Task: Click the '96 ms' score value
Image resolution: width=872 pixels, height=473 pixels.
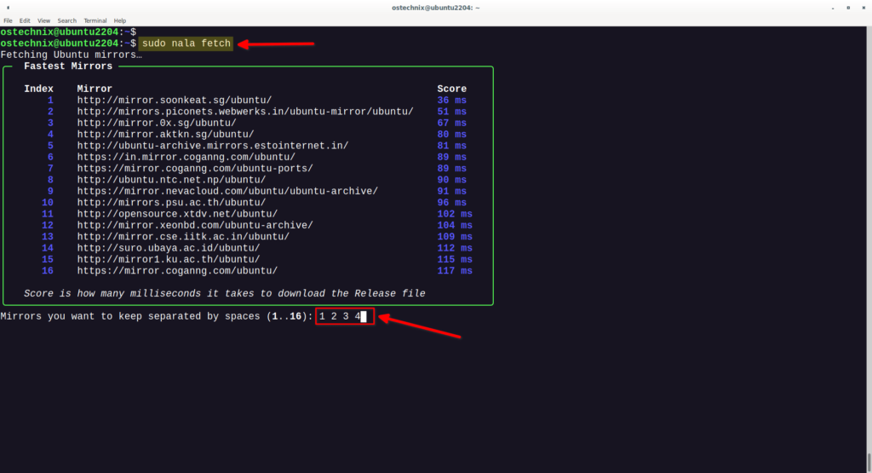Action: coord(451,203)
